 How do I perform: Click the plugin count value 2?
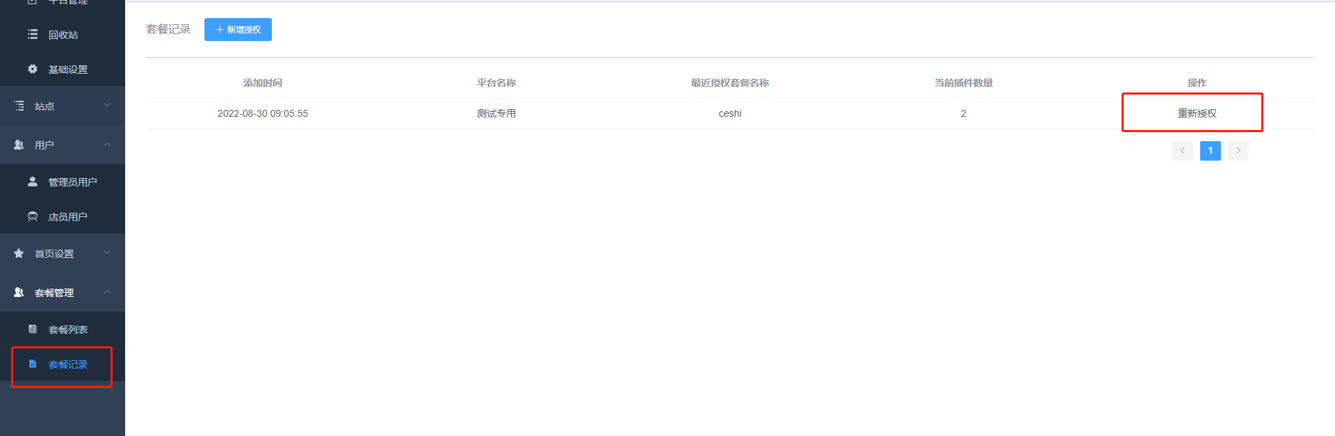click(x=964, y=113)
